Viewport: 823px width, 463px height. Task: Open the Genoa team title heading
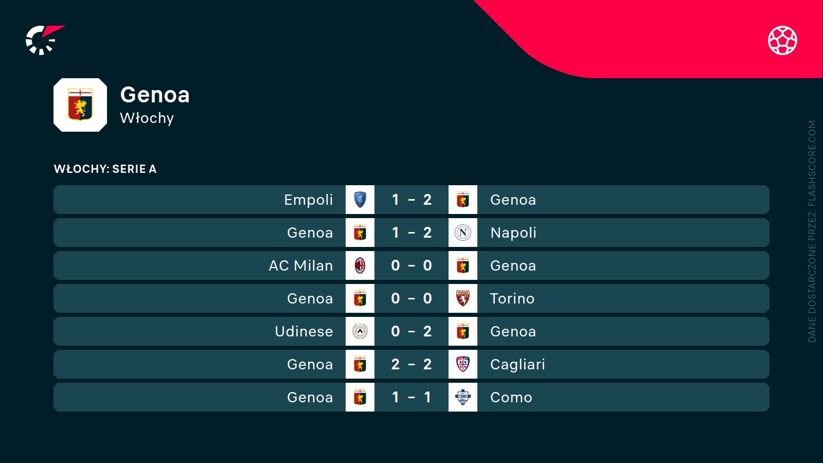tap(155, 95)
